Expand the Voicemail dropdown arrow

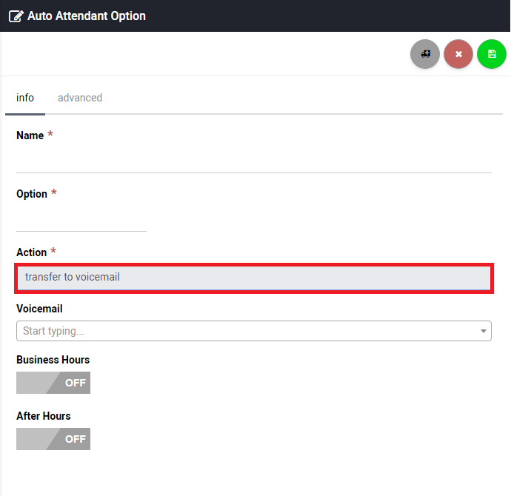point(484,331)
